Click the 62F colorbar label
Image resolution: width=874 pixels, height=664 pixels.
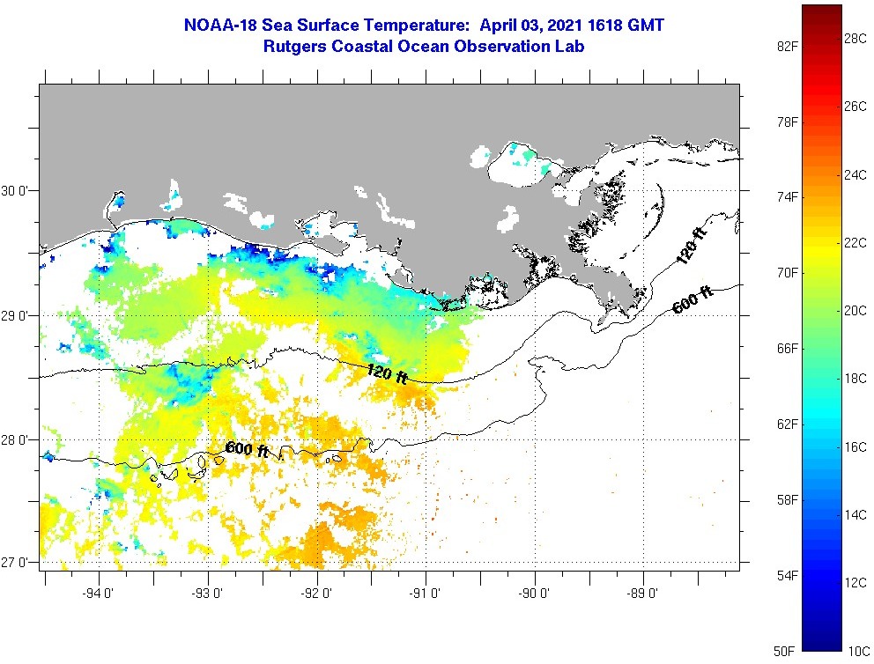click(787, 424)
